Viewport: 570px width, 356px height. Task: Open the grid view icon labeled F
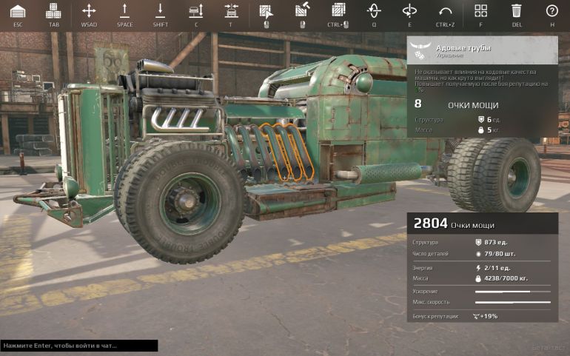pyautogui.click(x=480, y=11)
